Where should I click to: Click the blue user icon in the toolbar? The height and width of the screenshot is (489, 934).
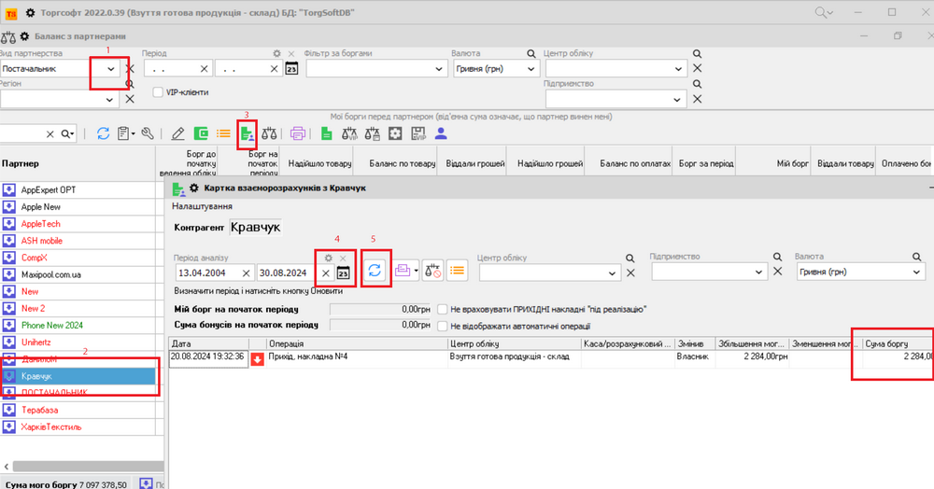click(x=442, y=133)
